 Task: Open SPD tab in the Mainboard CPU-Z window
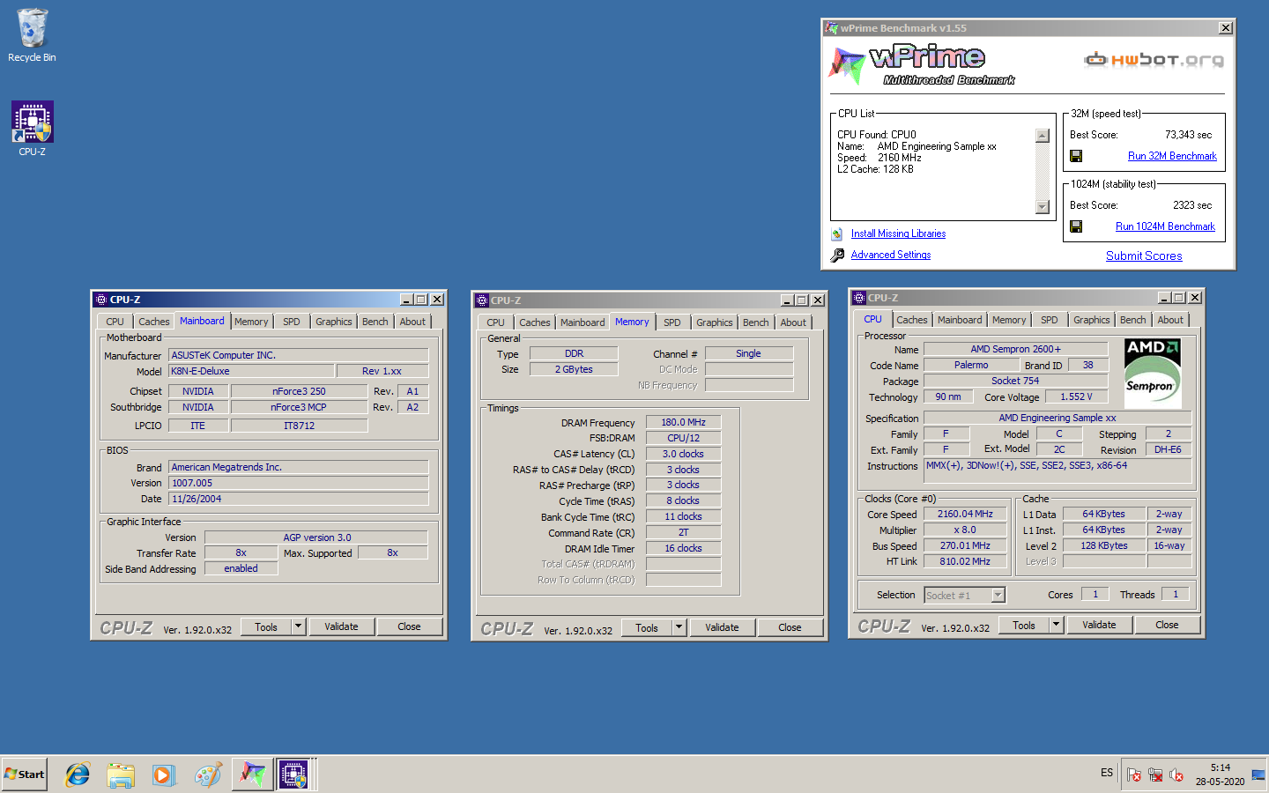(292, 322)
